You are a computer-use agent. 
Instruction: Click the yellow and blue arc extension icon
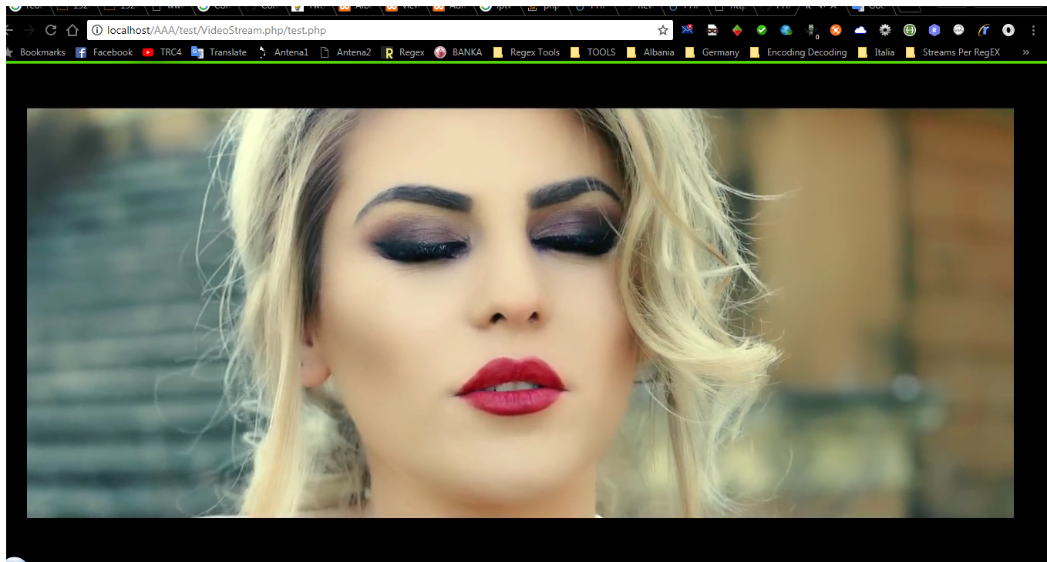pyautogui.click(x=984, y=30)
